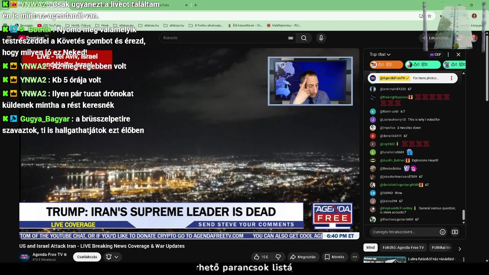
Task: Open notification bell dropdown
Action: 112,257
